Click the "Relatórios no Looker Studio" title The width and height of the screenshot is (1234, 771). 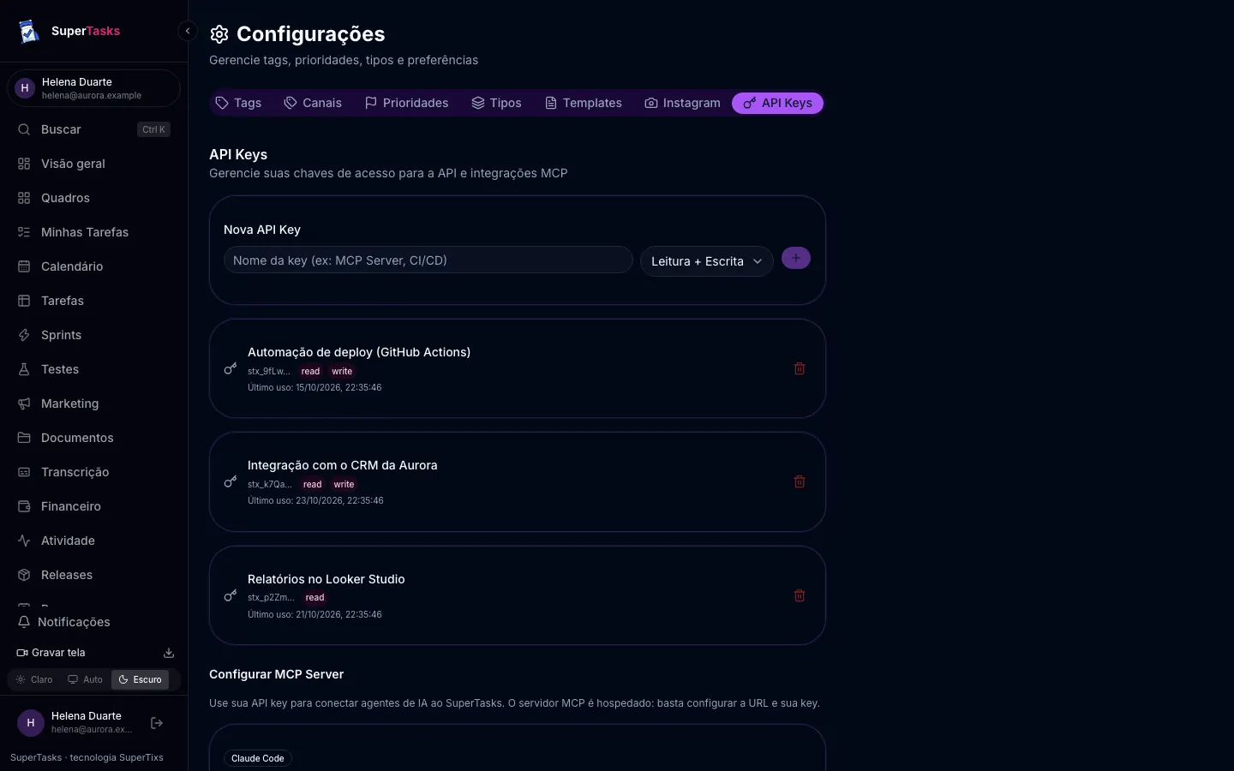coord(326,579)
